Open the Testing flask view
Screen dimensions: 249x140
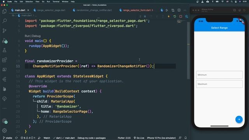(x=4, y=50)
